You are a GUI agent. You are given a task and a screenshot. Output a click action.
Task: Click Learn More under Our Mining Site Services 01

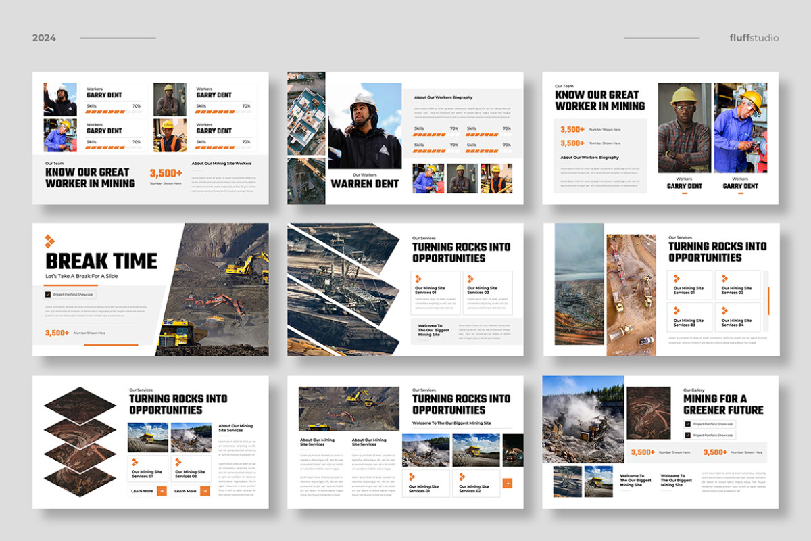click(142, 491)
